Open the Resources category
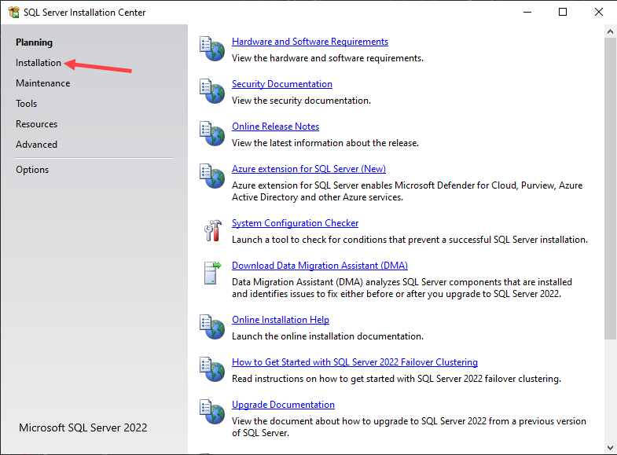The width and height of the screenshot is (617, 455). click(x=36, y=124)
